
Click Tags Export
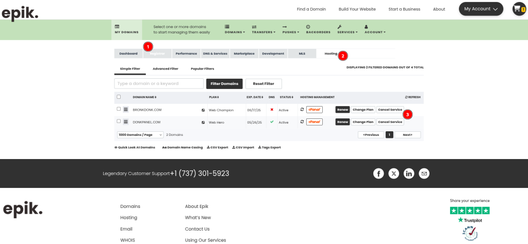point(269,148)
